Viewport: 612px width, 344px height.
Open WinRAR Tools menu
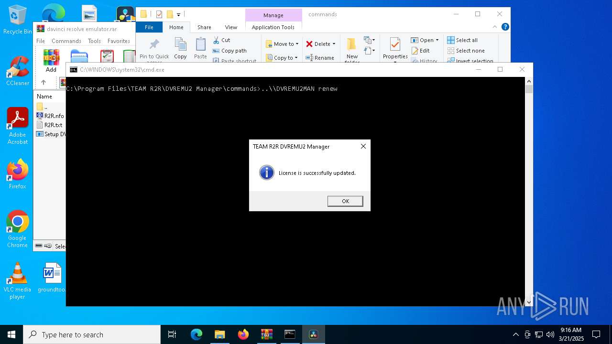click(x=94, y=41)
